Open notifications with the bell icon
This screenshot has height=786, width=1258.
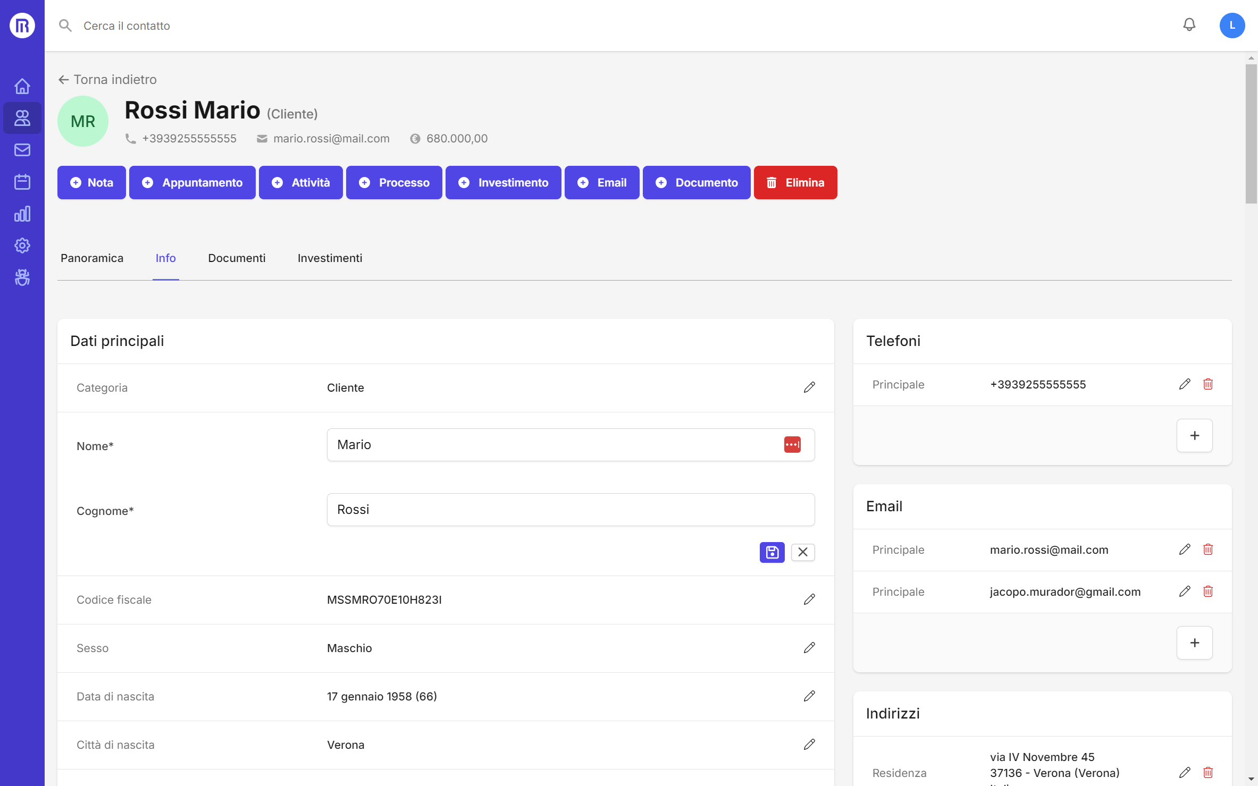click(1189, 25)
